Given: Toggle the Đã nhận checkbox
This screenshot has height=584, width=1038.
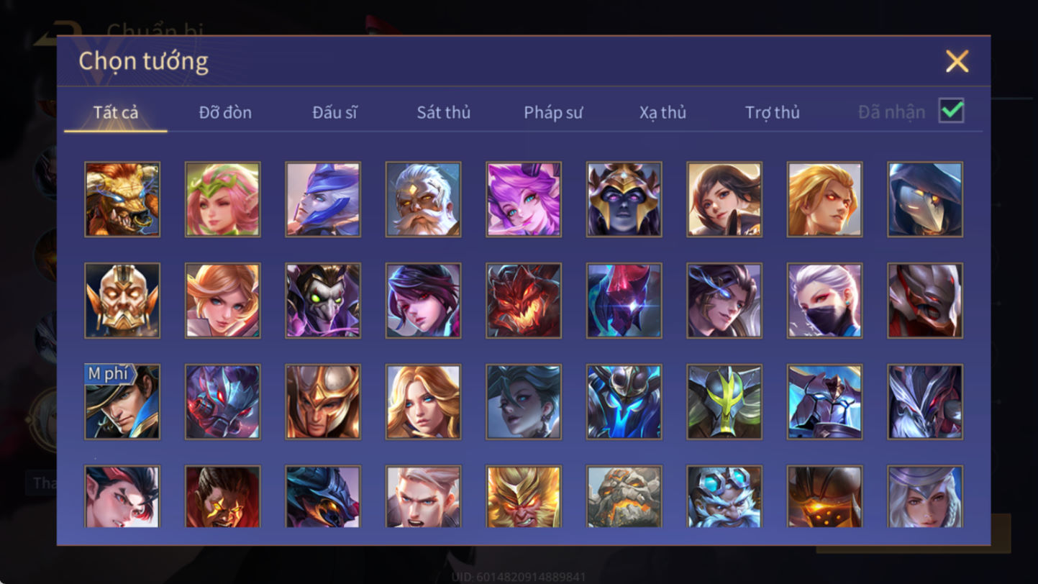Looking at the screenshot, I should tap(951, 111).
